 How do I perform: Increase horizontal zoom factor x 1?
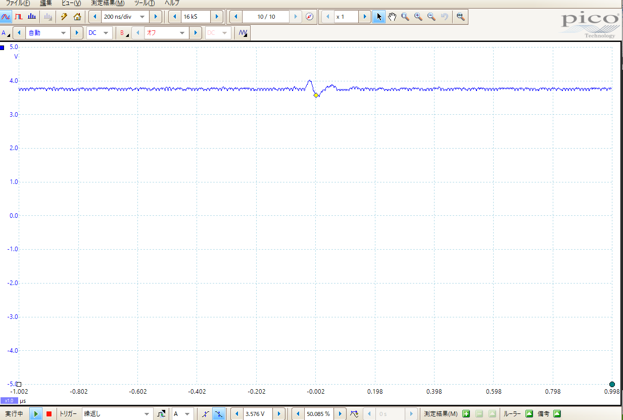(365, 17)
